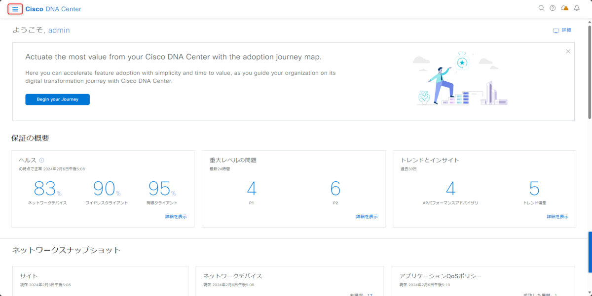Screen dimensions: 592x296
Task: Click the 90% wireless client value
Action: [107, 189]
